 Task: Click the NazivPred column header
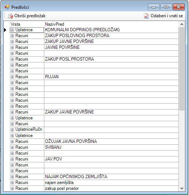pos(111,24)
